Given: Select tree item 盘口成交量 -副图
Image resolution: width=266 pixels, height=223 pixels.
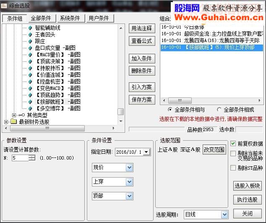Looking at the screenshot, I should tap(55, 48).
